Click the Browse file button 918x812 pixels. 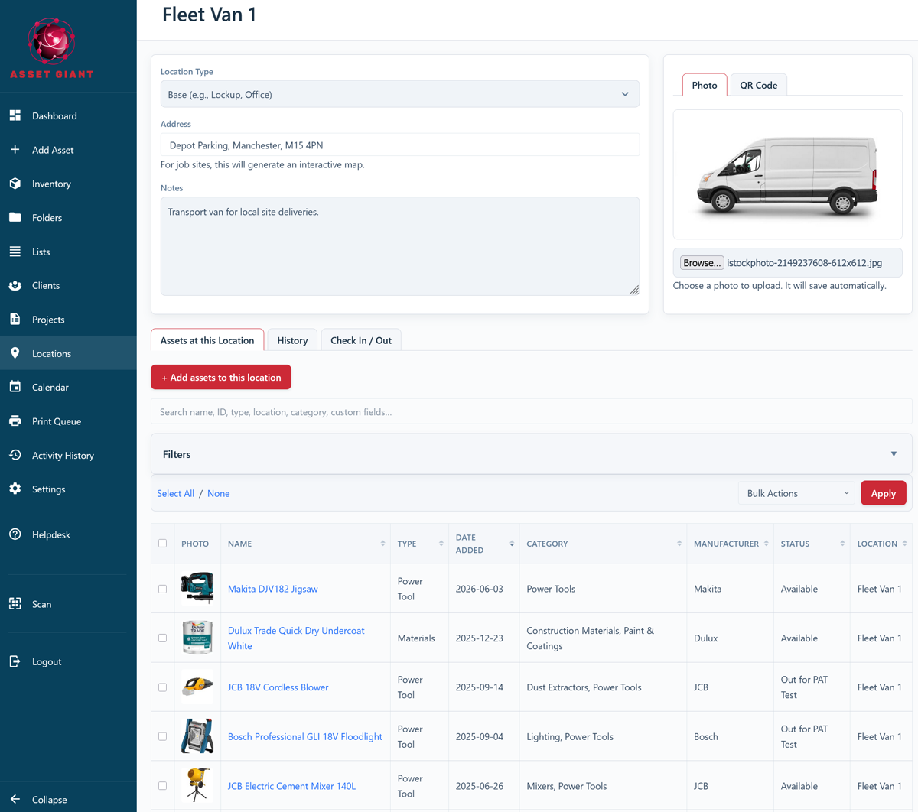pos(702,262)
